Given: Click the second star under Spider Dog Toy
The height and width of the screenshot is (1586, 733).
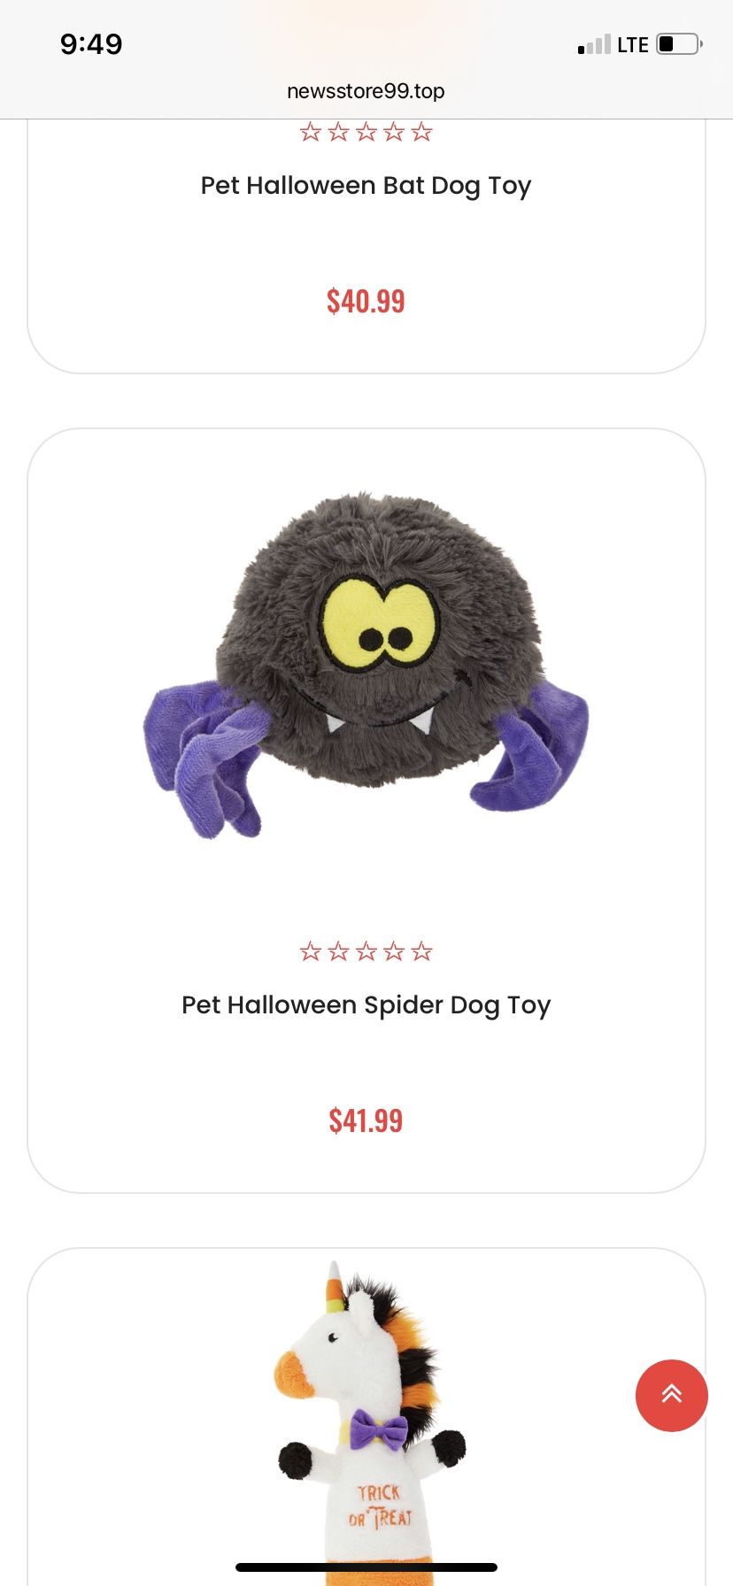Looking at the screenshot, I should [x=338, y=951].
